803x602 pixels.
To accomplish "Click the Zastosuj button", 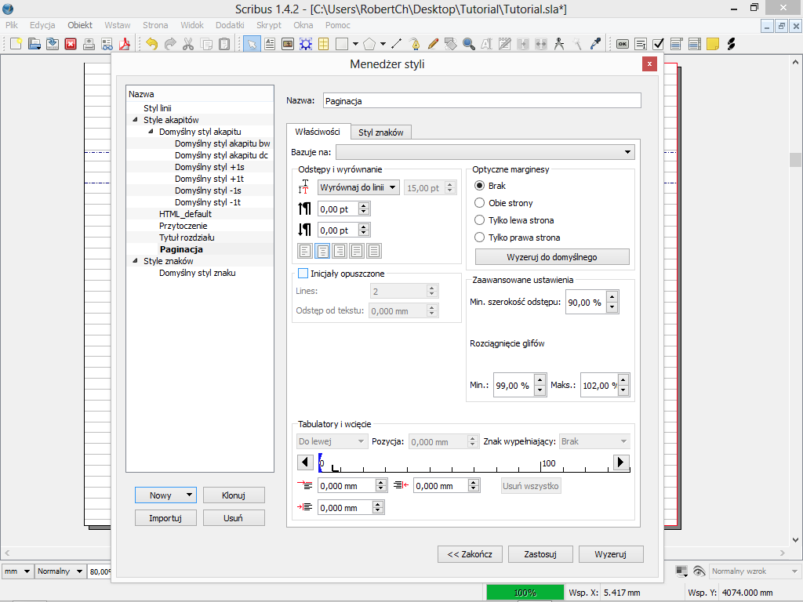I will tap(540, 554).
